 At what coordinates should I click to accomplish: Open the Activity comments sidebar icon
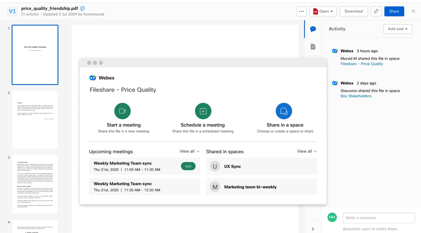coord(313,29)
